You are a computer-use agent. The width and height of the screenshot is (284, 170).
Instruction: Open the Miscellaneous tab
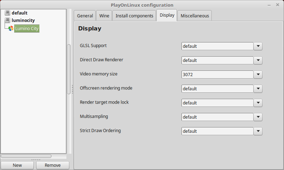(195, 16)
